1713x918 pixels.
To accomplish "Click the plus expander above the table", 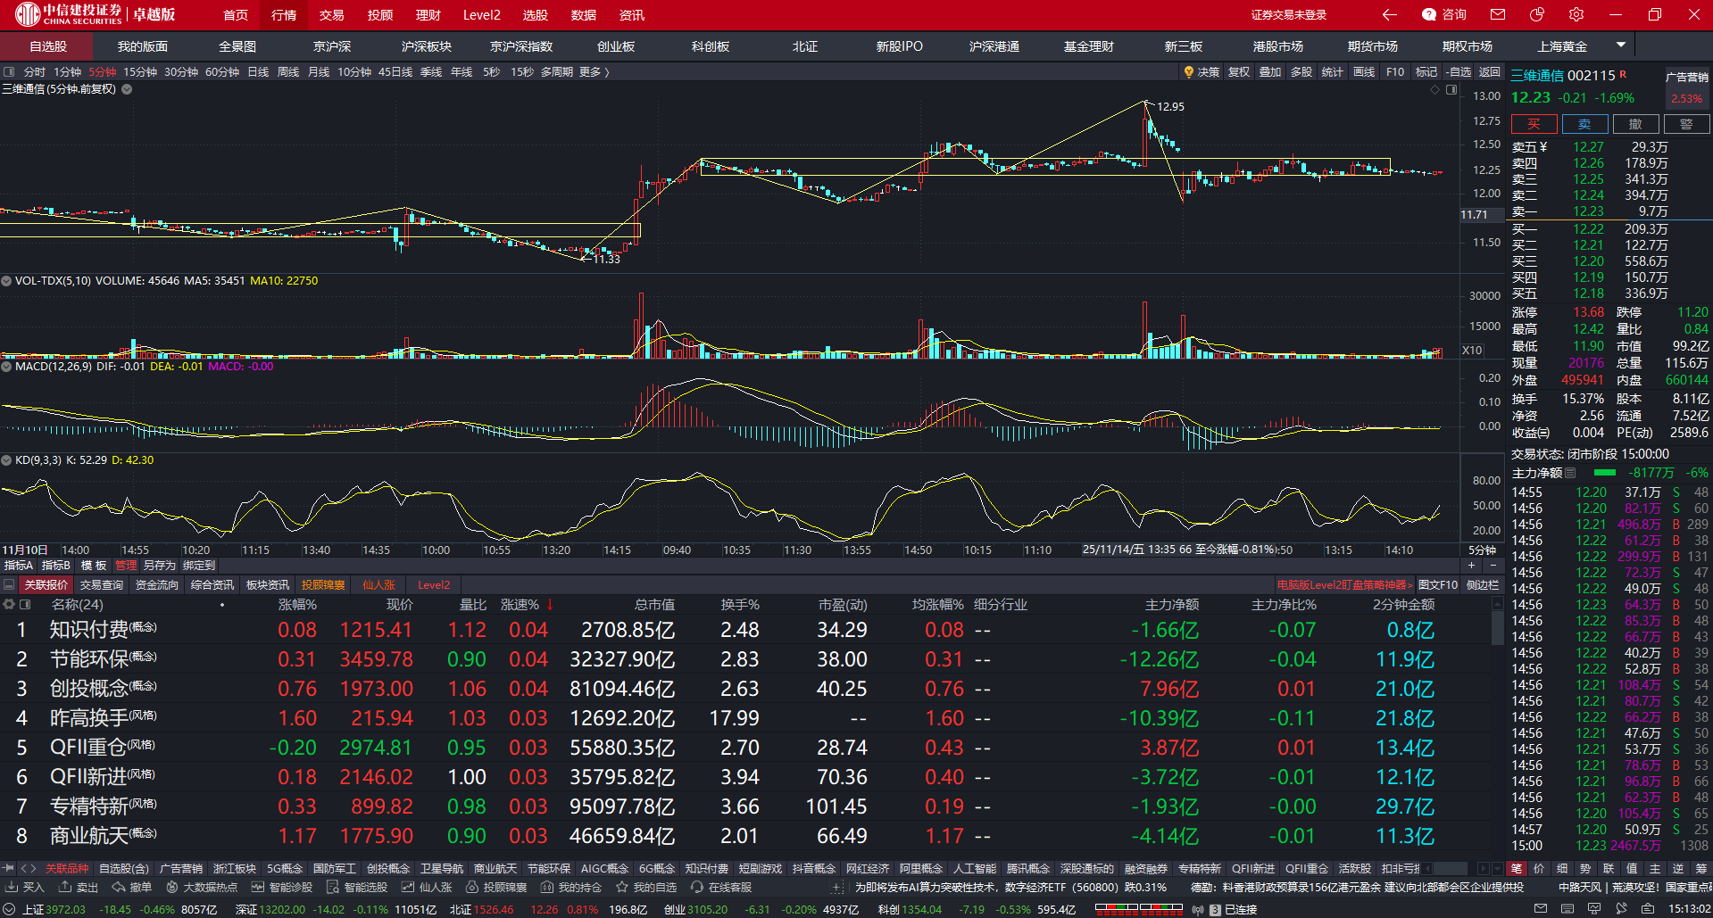I will pyautogui.click(x=1471, y=566).
